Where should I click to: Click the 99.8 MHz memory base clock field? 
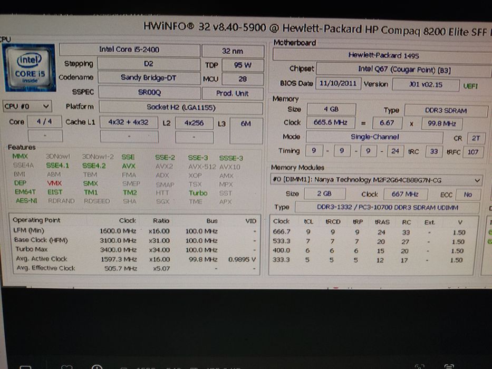(x=442, y=124)
